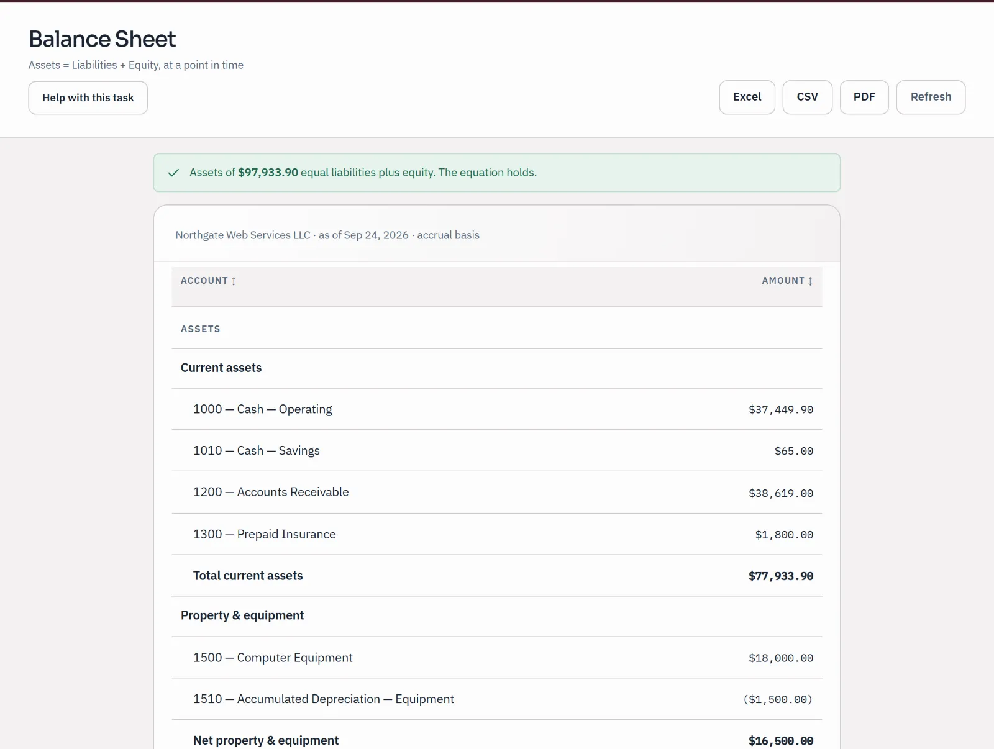Refresh the balance sheet

(931, 97)
